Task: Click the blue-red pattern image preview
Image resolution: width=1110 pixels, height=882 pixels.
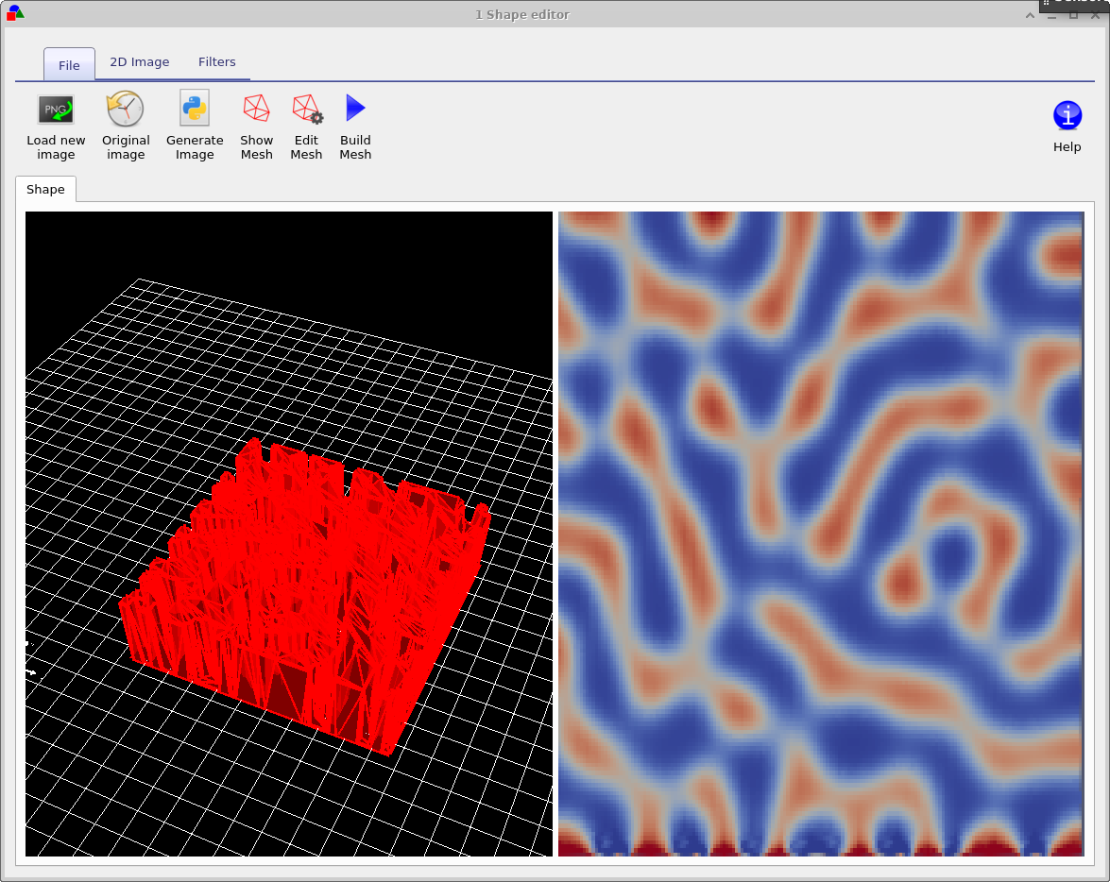Action: pyautogui.click(x=821, y=534)
